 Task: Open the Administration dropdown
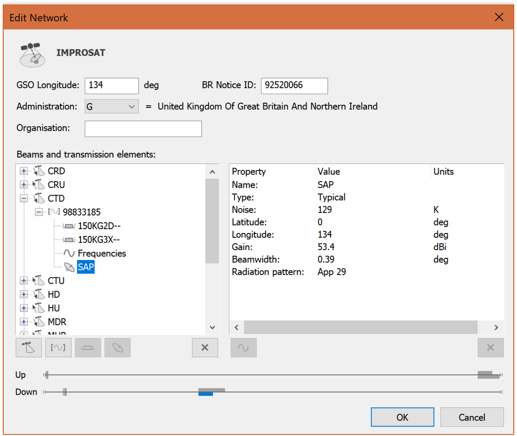pos(112,106)
